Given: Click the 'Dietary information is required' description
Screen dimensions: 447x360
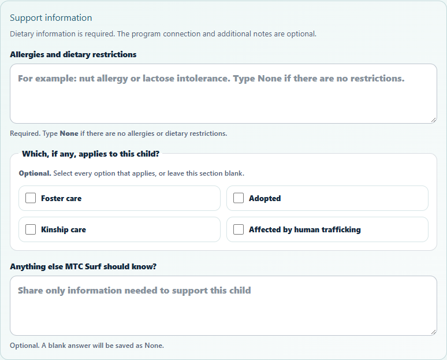Looking at the screenshot, I should [163, 34].
